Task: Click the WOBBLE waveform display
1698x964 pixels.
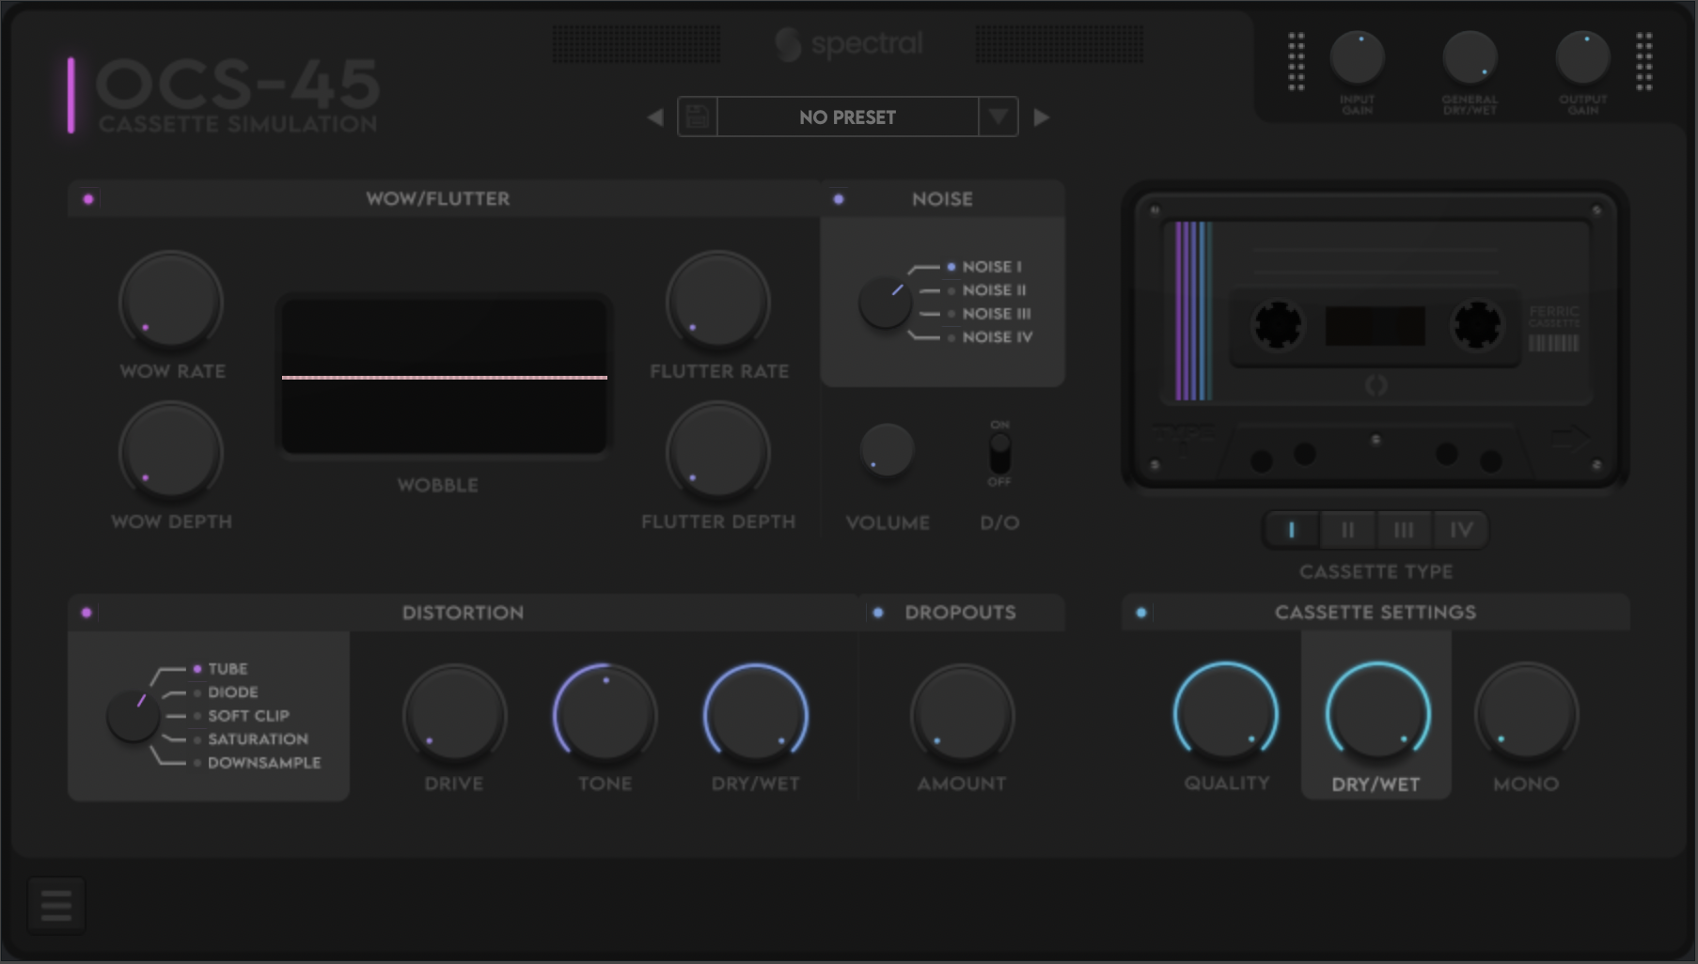Action: (x=445, y=377)
